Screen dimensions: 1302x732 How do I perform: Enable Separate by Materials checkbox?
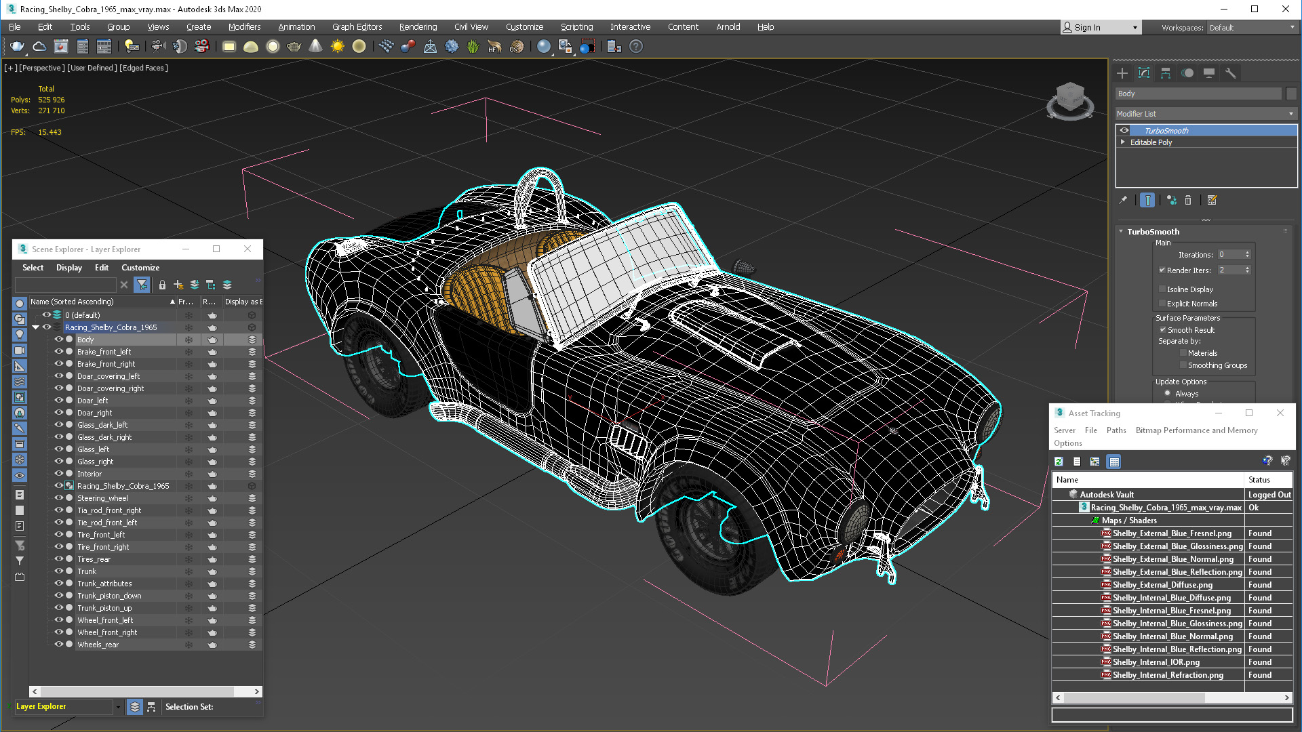tap(1183, 353)
